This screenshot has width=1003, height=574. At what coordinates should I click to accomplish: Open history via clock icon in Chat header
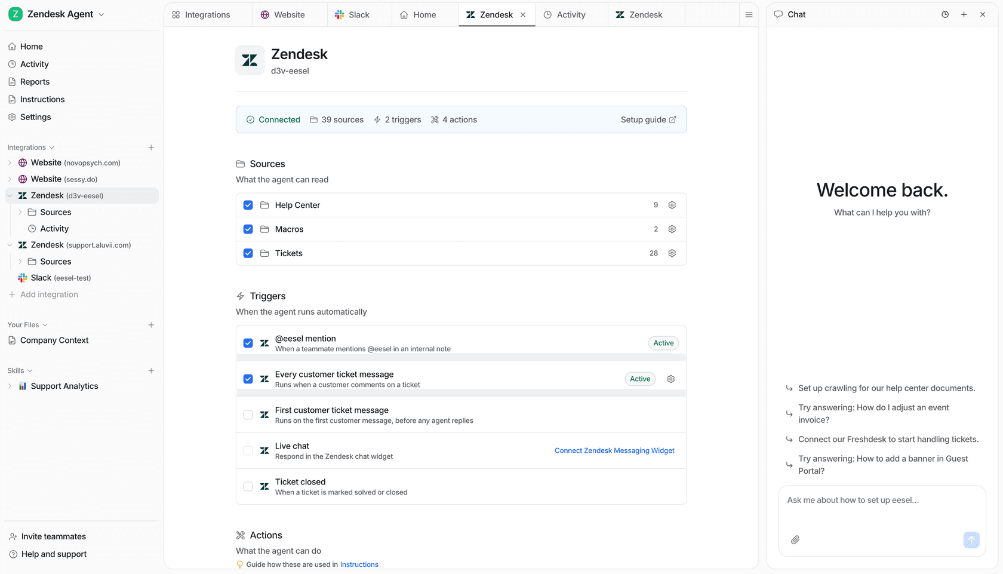point(945,14)
